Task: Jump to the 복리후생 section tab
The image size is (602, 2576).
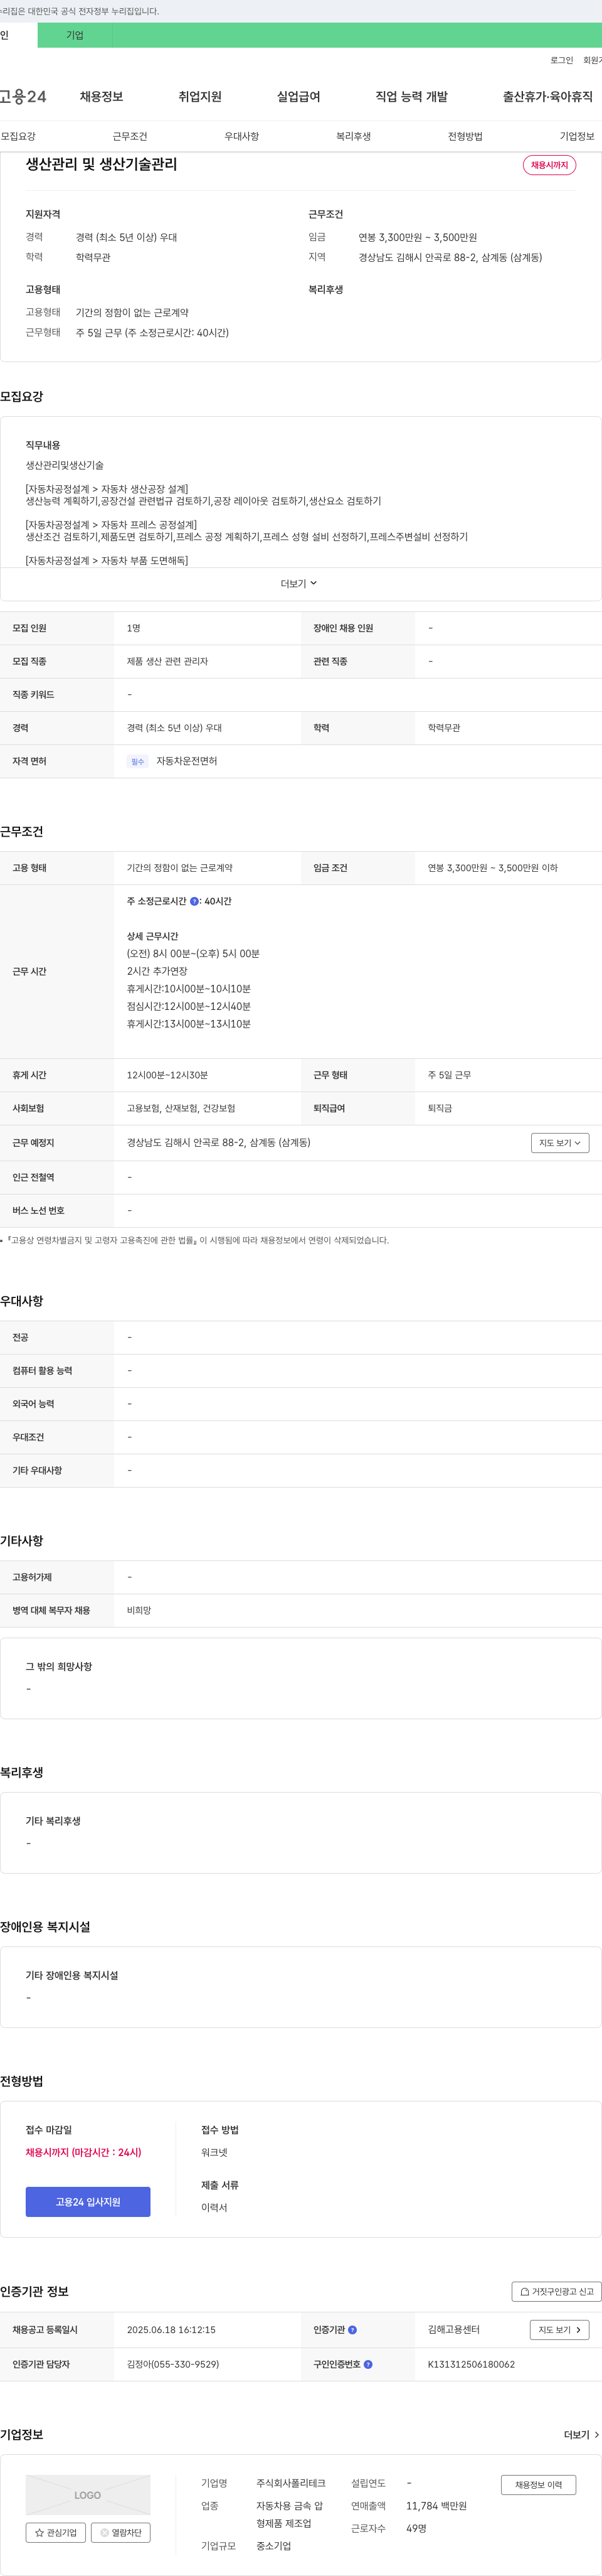Action: tap(354, 136)
